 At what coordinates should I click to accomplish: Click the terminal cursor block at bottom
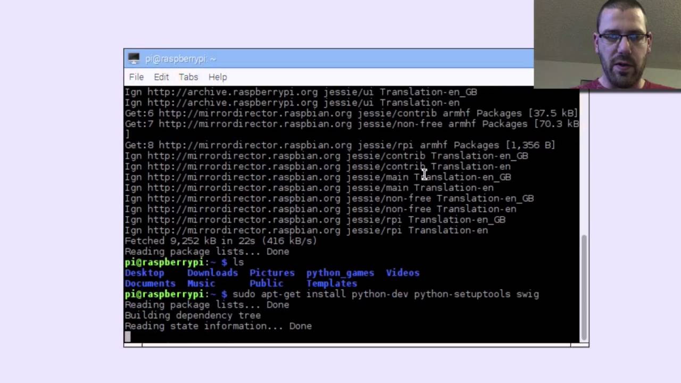click(x=128, y=336)
